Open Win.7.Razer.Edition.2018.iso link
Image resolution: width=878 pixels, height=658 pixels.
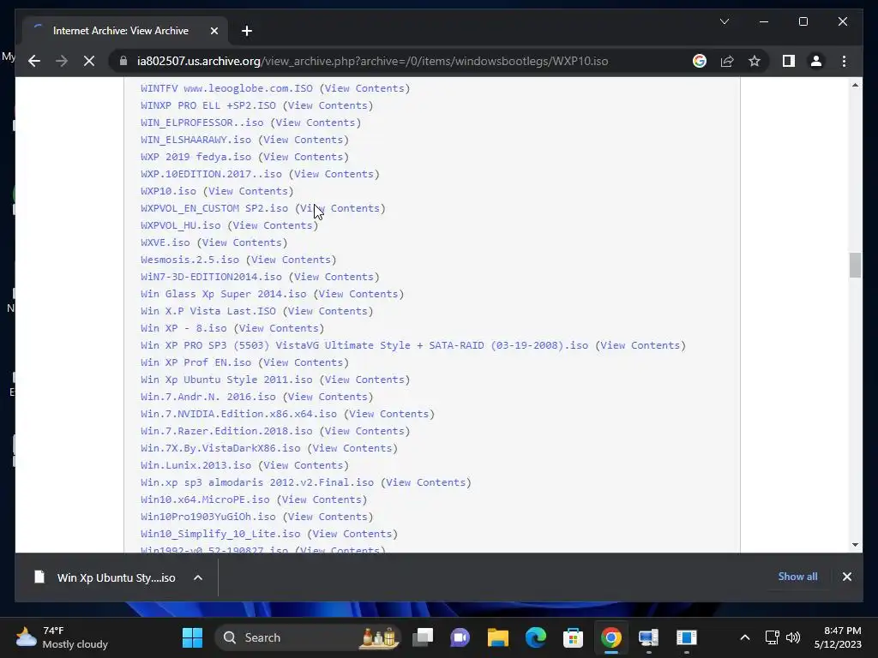pos(226,431)
